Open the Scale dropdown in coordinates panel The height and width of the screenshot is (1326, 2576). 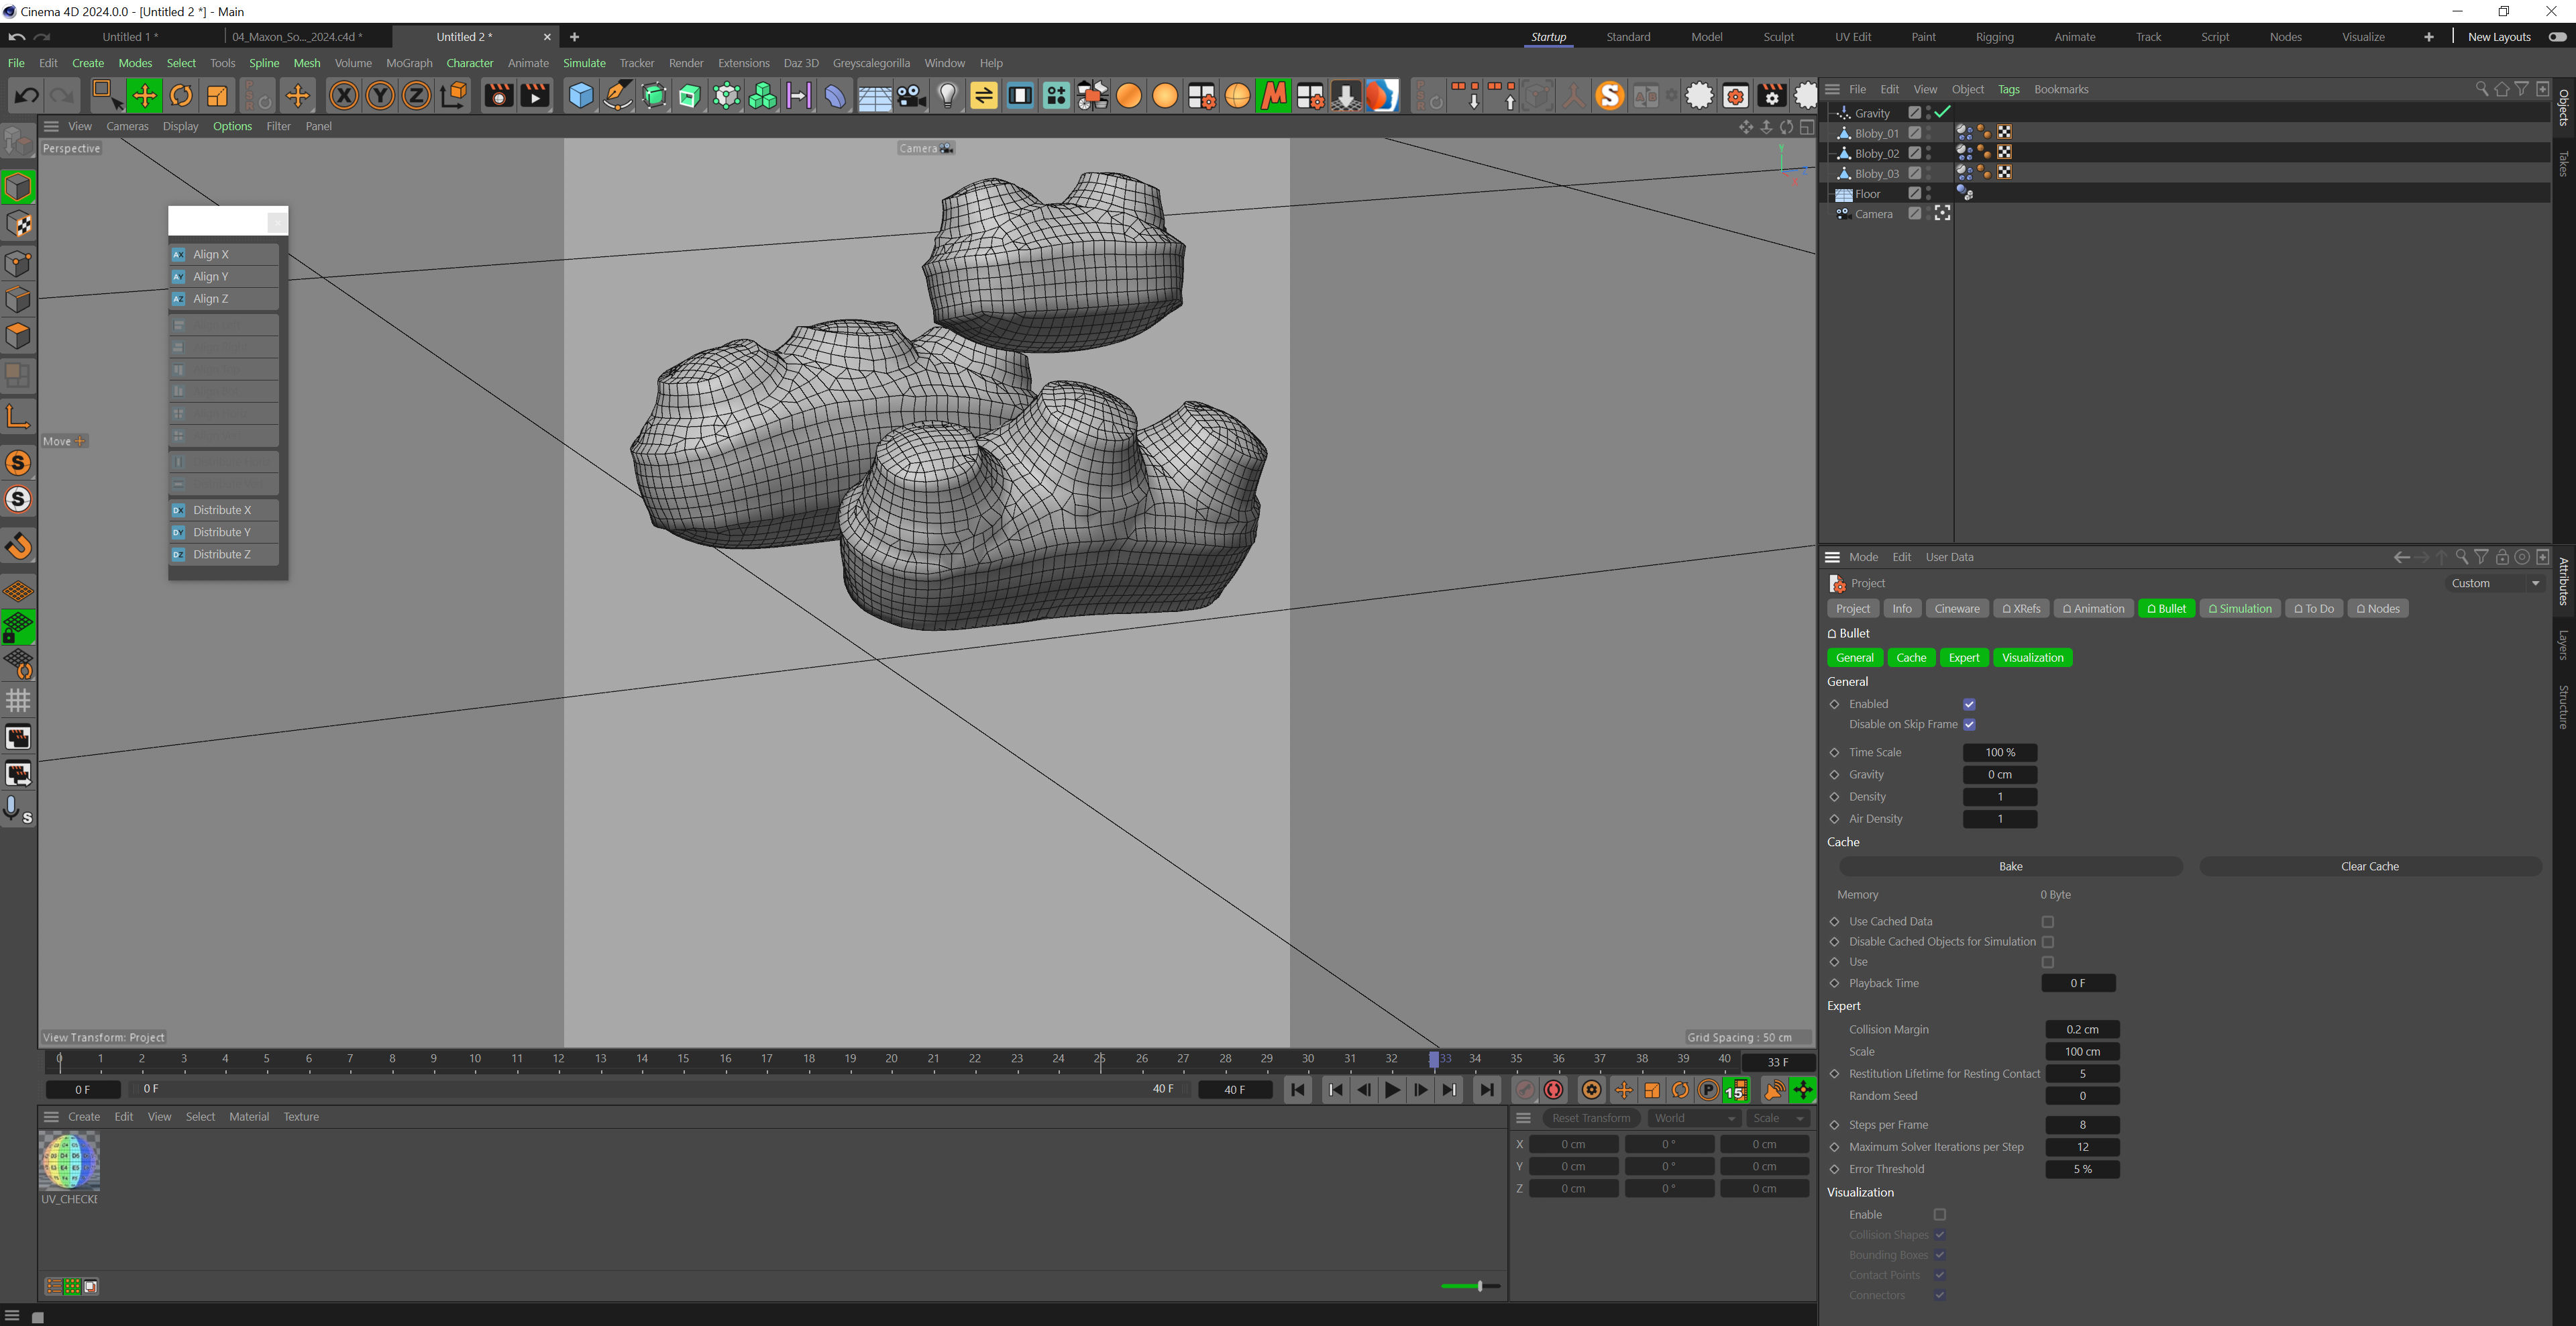click(x=1778, y=1118)
